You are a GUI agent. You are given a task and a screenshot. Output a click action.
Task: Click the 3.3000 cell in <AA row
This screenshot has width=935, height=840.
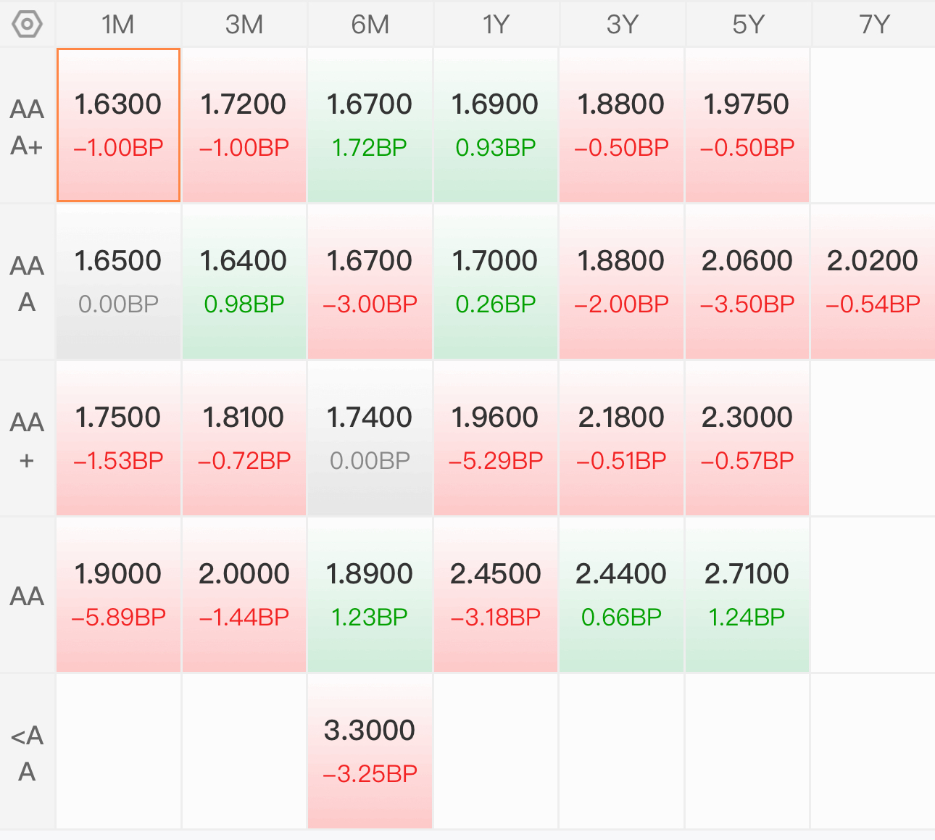pos(370,752)
